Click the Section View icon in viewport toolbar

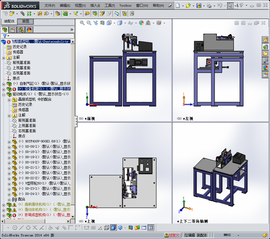click(102, 23)
